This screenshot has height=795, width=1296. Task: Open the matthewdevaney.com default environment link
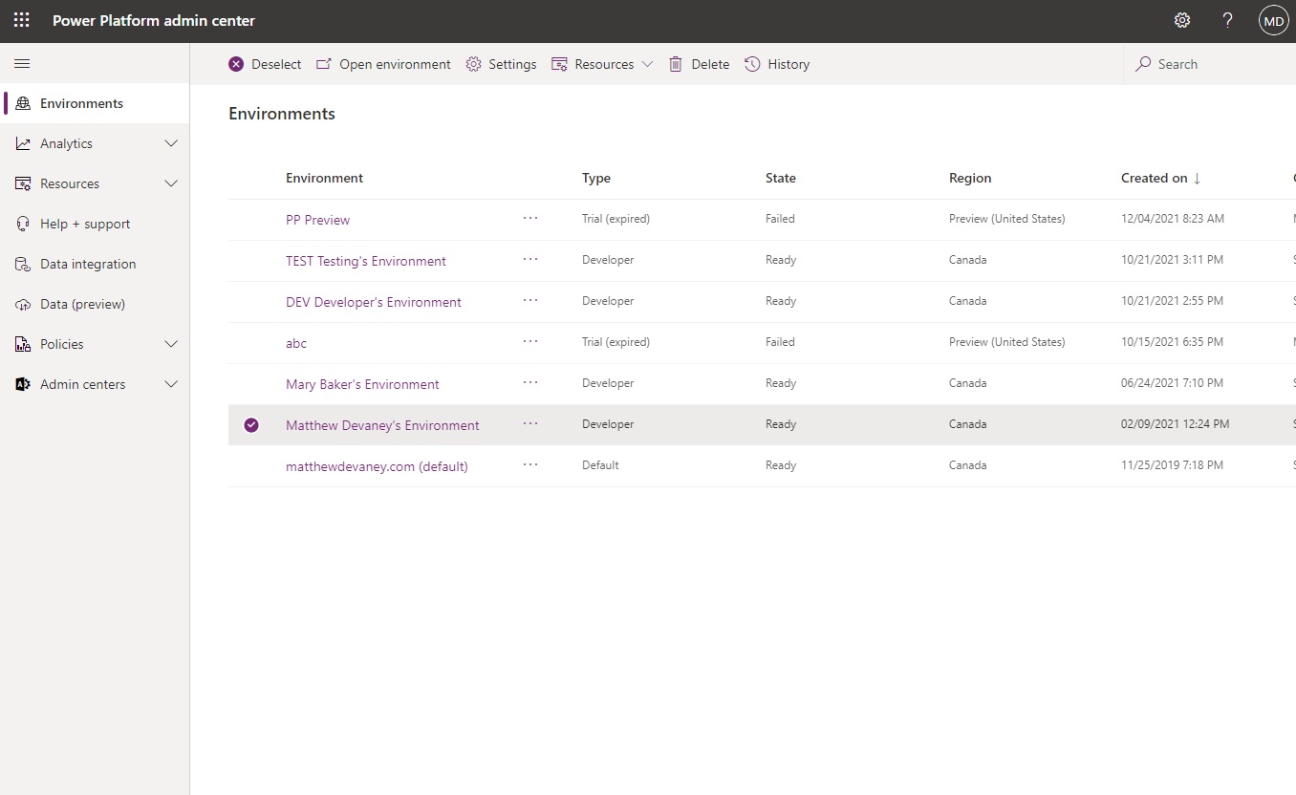pyautogui.click(x=377, y=465)
